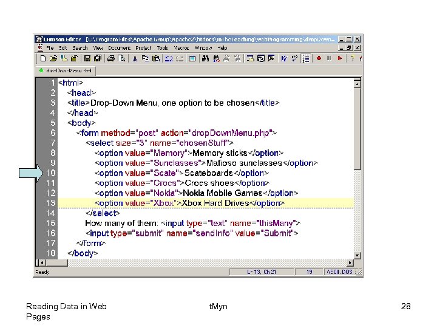Click the 'Ready' status bar text
Image resolution: width=437 pixels, height=328 pixels.
(42, 272)
